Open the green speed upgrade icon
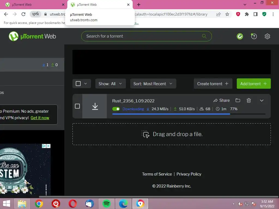Screen dimensions: 279x209 pos(240,36)
